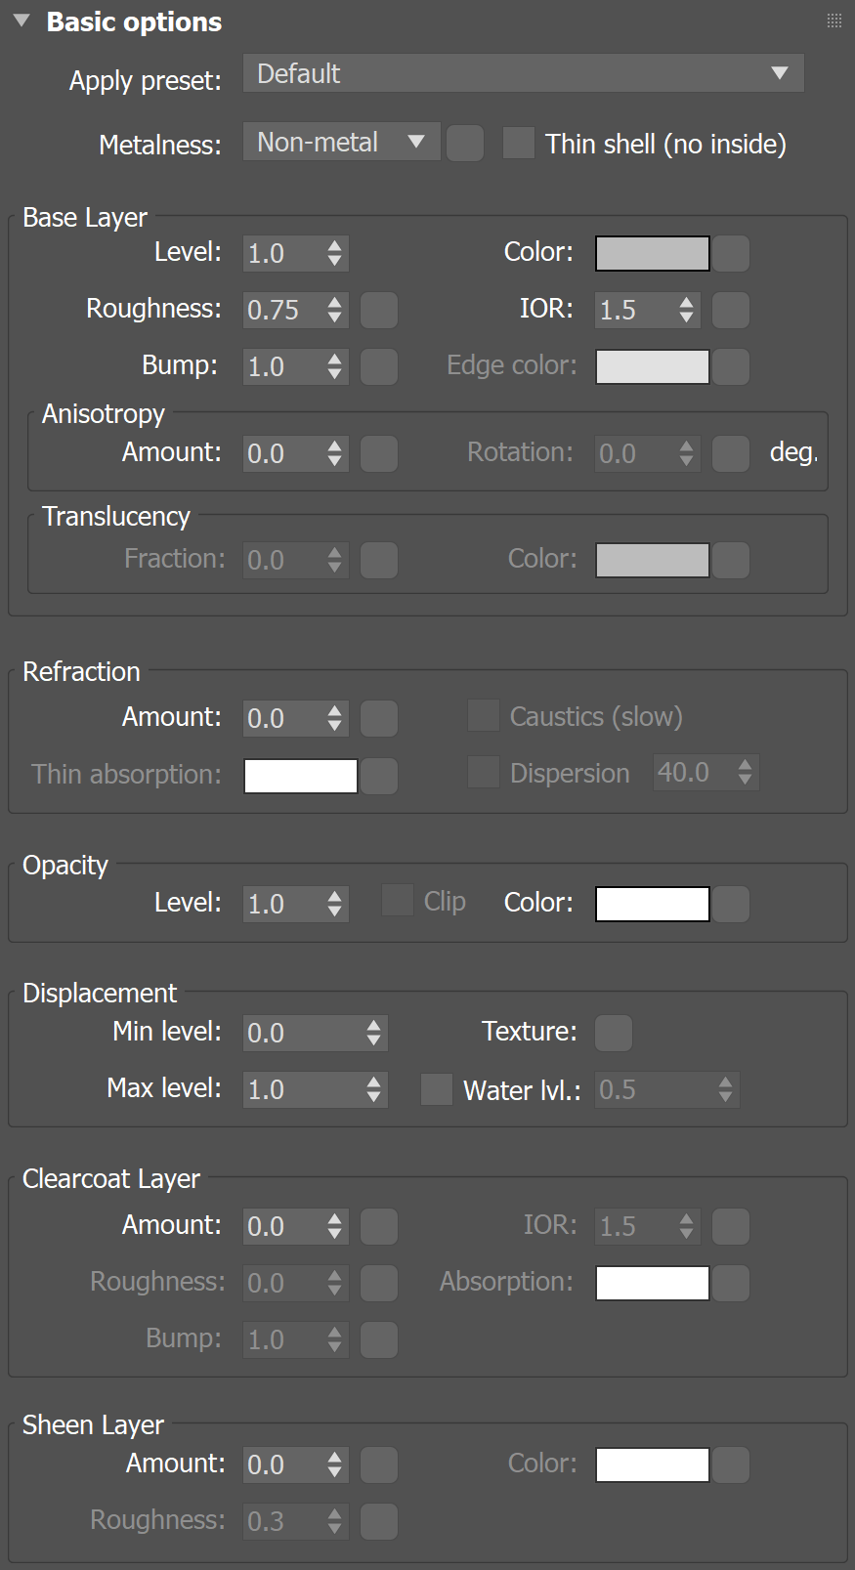
Task: Click the Metalness map slot button
Action: [x=465, y=144]
